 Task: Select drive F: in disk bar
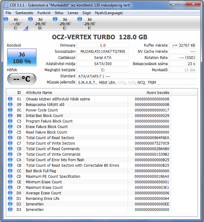click(89, 24)
